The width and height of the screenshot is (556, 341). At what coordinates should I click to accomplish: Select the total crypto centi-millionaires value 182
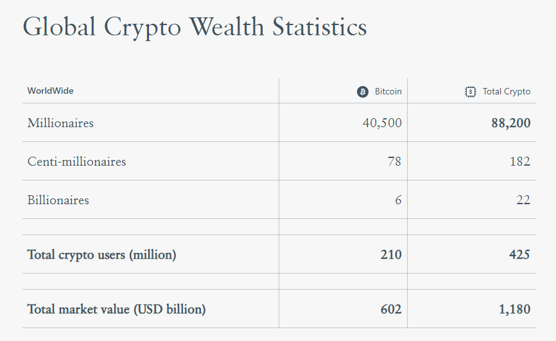coord(520,162)
